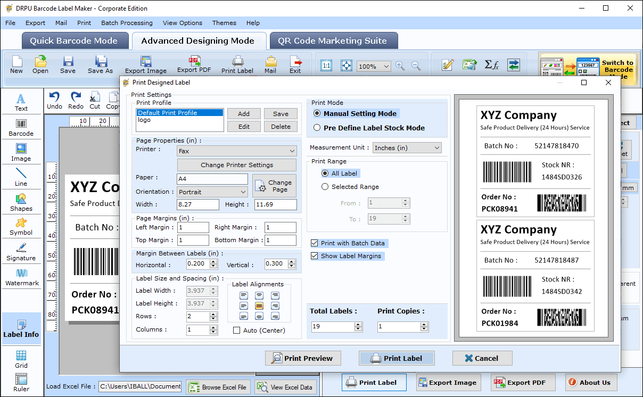
Task: Toggle the Grid tool in the sidebar
Action: (21, 359)
